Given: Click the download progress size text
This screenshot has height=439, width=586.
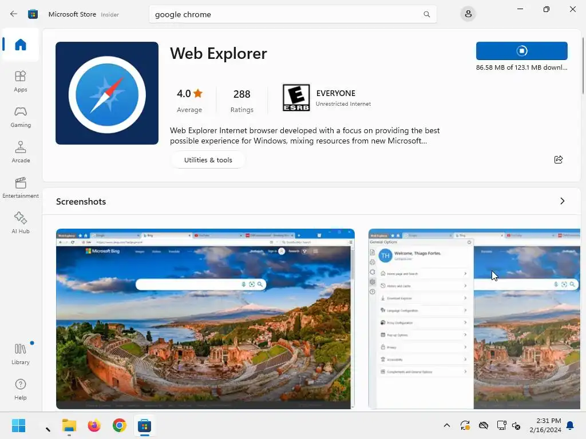Looking at the screenshot, I should click(x=522, y=67).
